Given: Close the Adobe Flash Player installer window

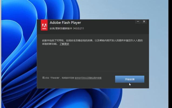Looking at the screenshot, I should [144, 22].
